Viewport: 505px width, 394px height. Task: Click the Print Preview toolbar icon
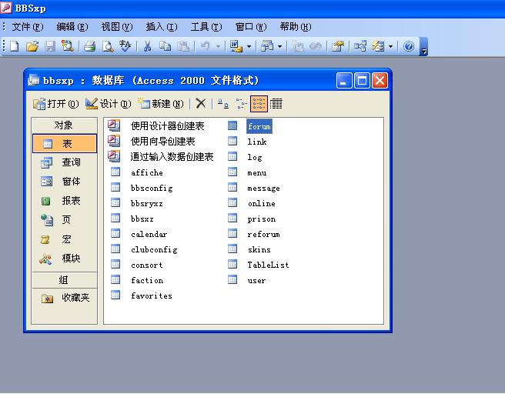[x=108, y=46]
